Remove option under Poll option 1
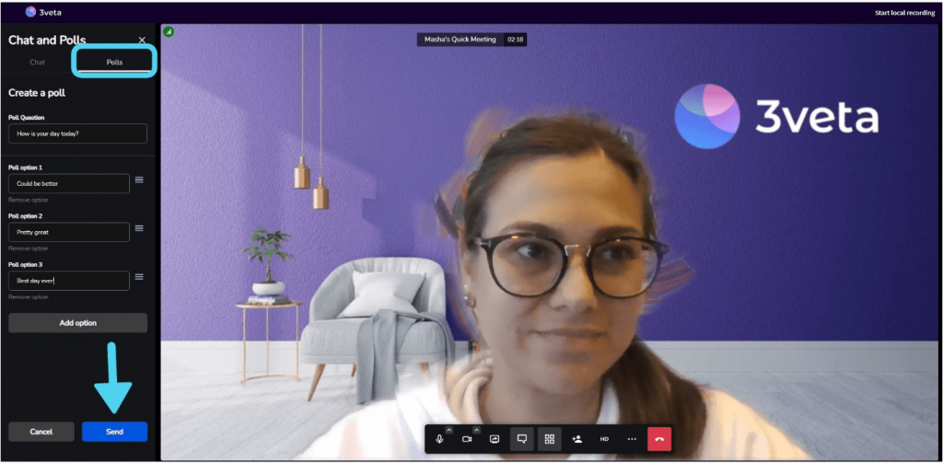Viewport: 943px width, 463px height. (29, 200)
